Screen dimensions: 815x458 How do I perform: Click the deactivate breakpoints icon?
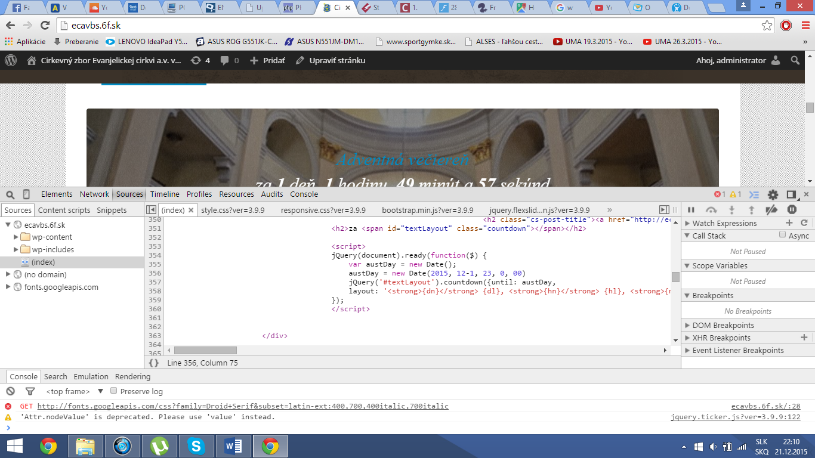pos(771,210)
